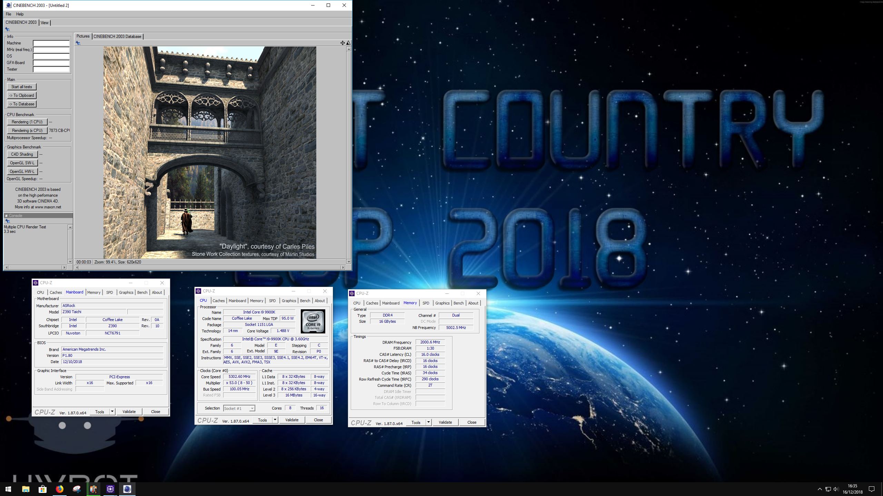Click the CINEBENCH window title bar icon
Image resolution: width=883 pixels, height=496 pixels.
click(9, 5)
